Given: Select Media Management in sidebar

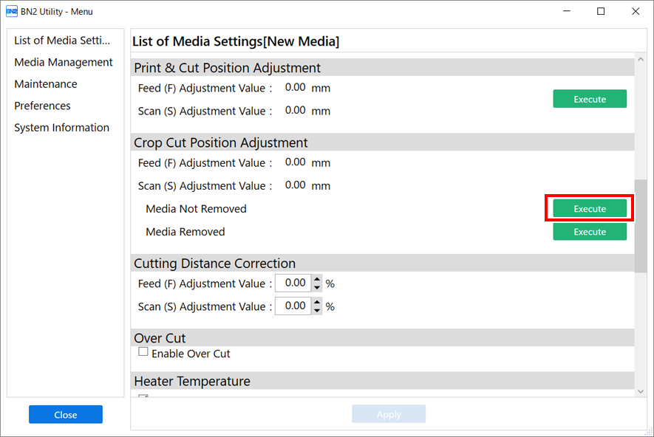Looking at the screenshot, I should [x=64, y=62].
